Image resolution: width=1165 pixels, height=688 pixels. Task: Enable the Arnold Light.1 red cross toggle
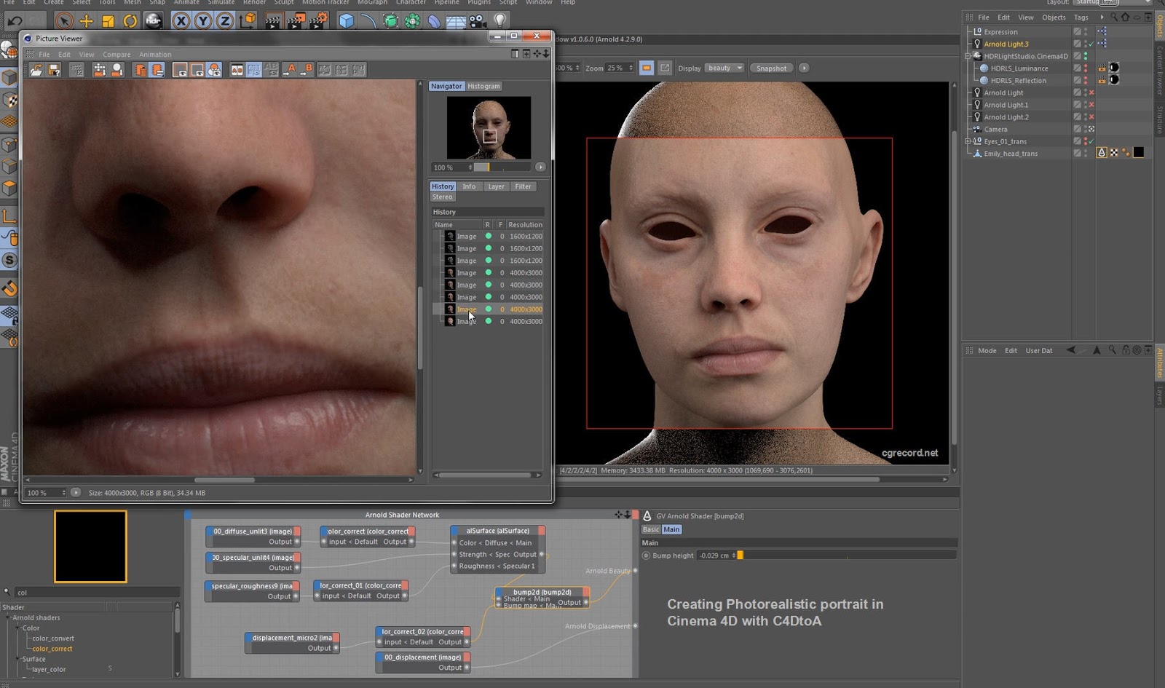(x=1091, y=105)
